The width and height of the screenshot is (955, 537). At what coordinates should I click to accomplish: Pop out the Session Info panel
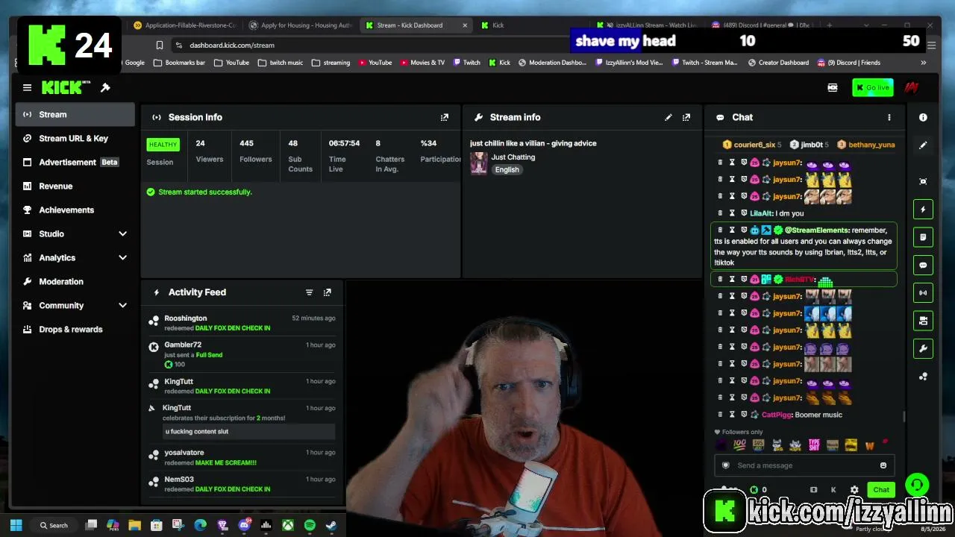click(x=445, y=117)
